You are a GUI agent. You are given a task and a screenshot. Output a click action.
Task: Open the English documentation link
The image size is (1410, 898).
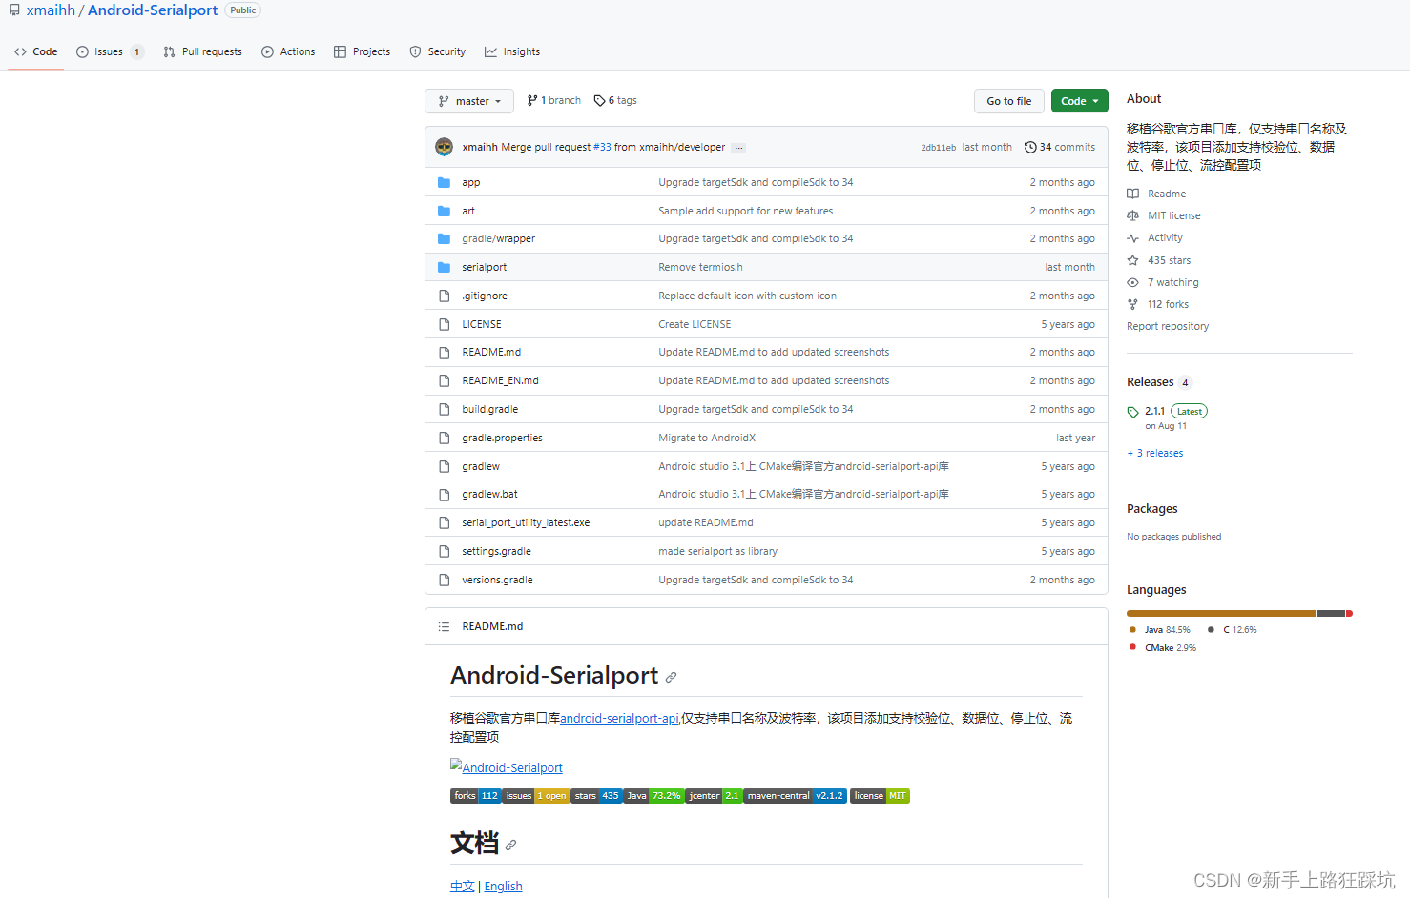coord(503,887)
